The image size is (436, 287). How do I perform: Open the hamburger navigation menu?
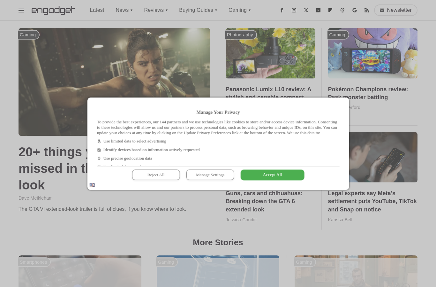[x=21, y=11]
